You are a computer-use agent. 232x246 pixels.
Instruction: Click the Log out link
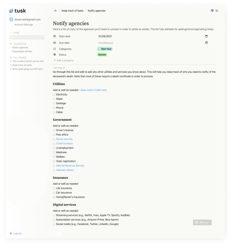pos(17,233)
